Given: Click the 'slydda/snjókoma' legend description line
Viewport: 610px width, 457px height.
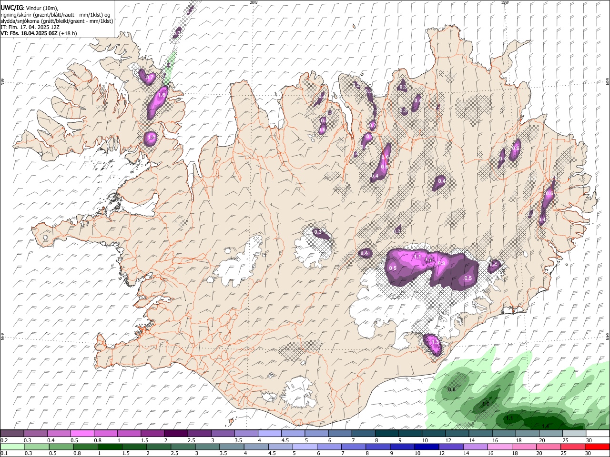Looking at the screenshot, I should coord(57,21).
